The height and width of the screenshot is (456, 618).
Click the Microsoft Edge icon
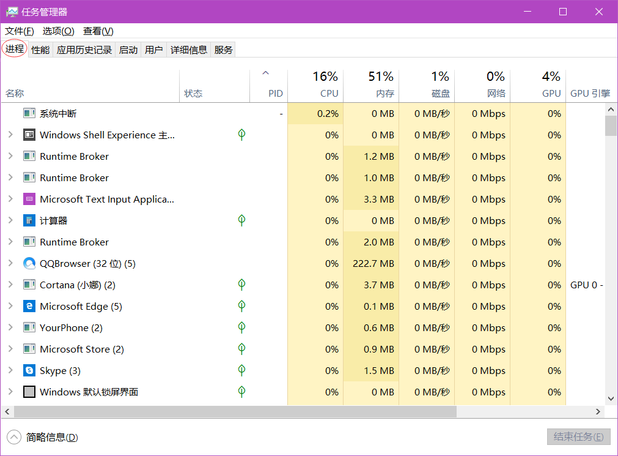pos(29,307)
